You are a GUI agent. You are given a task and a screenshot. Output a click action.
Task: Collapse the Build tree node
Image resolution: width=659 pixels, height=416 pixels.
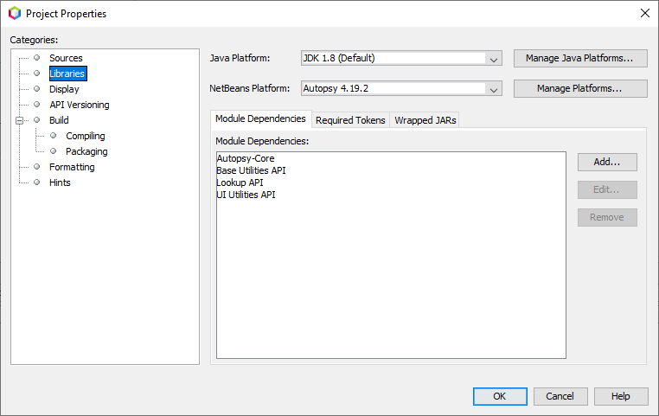[20, 120]
